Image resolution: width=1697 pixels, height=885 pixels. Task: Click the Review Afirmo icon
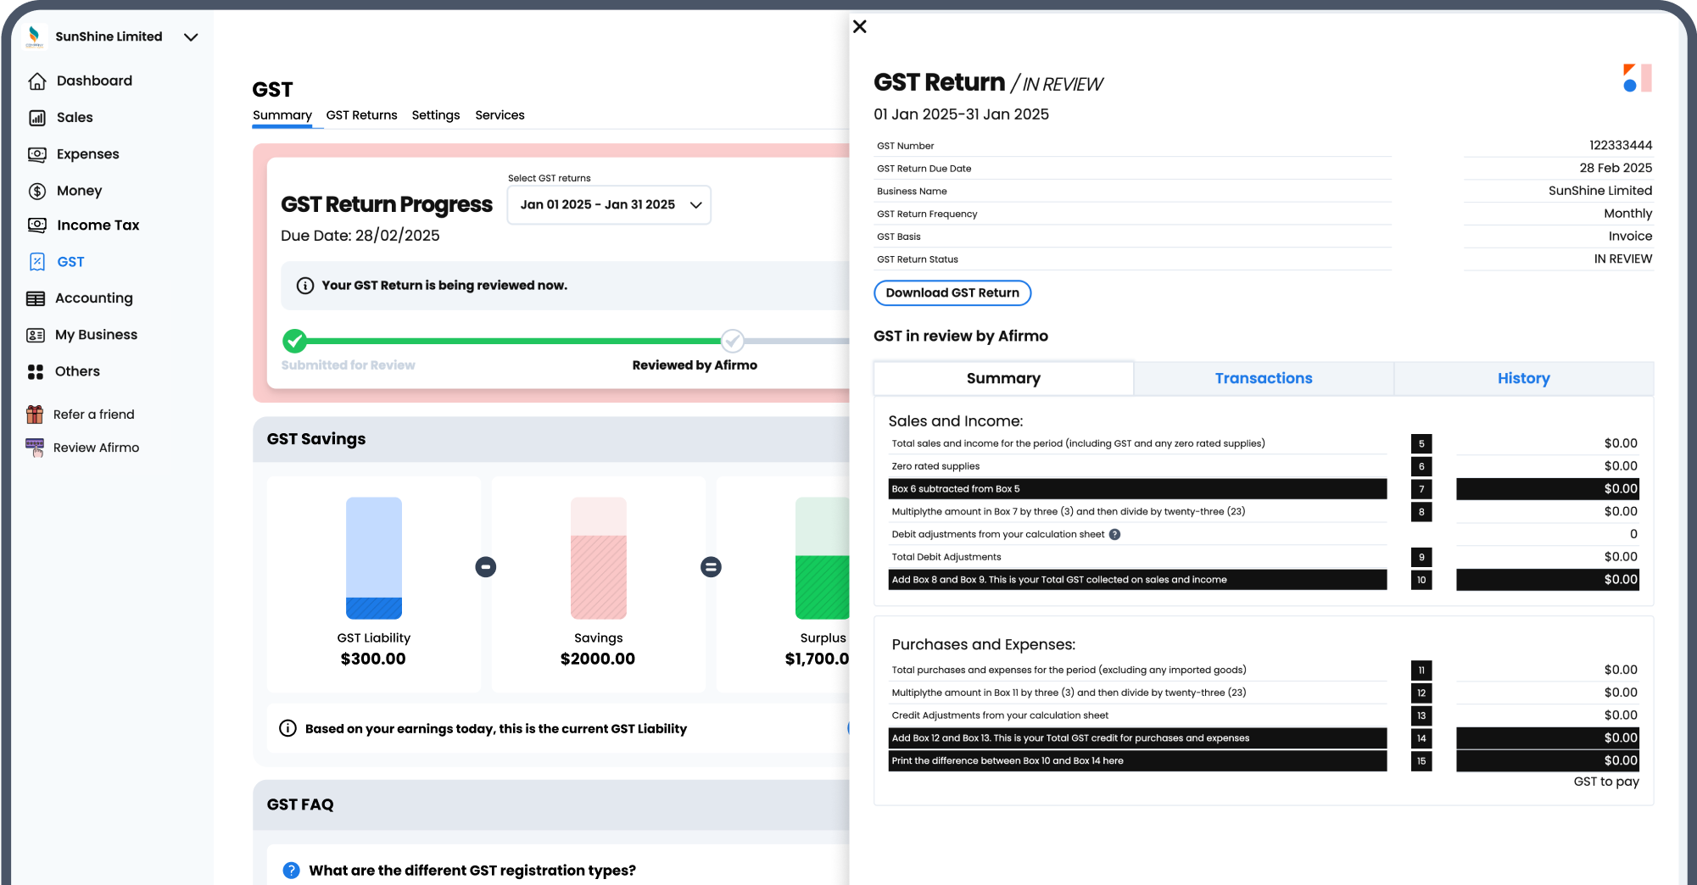[35, 448]
